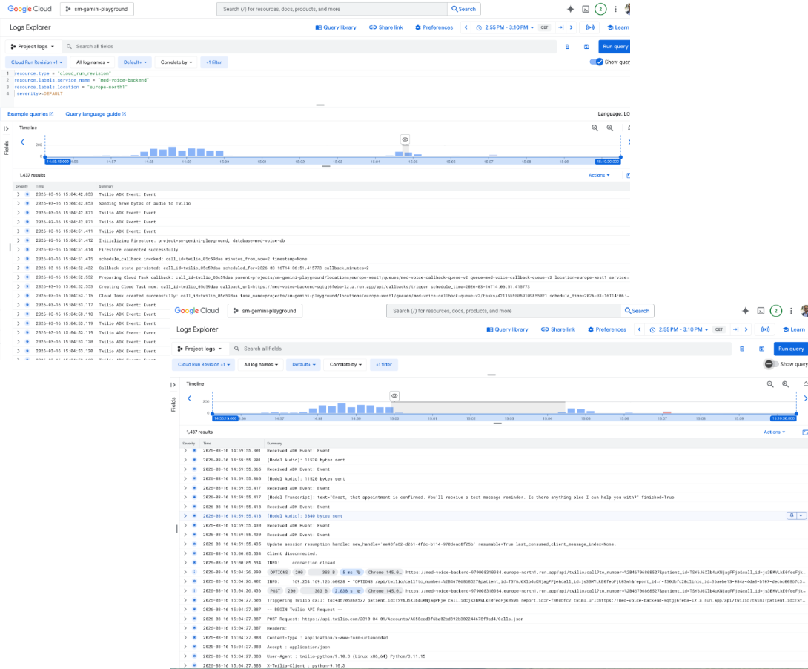Click 14:55:15.000 start handle on front window timeline
Image resolution: width=808 pixels, height=669 pixels.
[225, 418]
